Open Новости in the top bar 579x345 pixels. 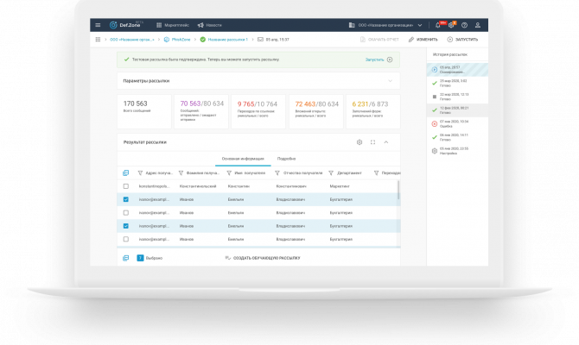(210, 25)
